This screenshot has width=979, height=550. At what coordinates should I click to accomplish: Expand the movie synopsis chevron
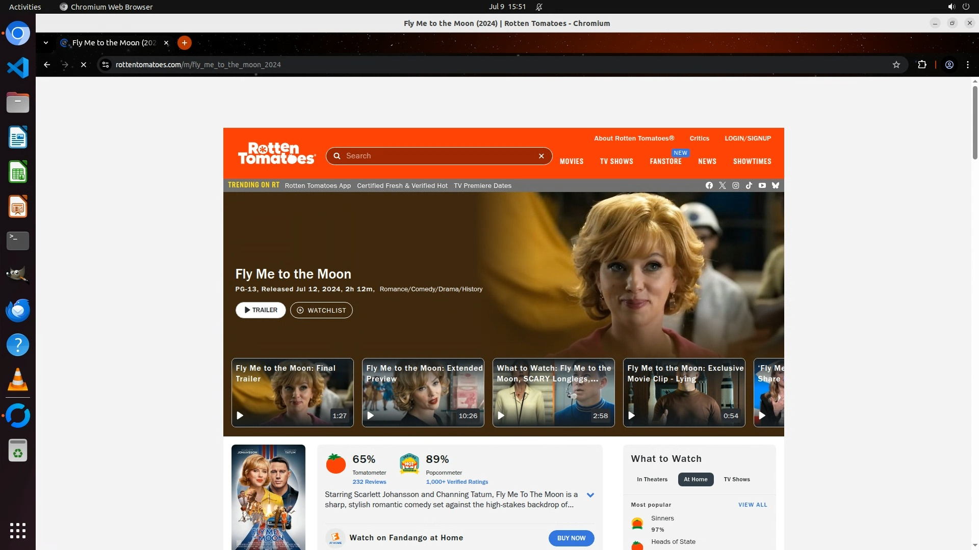[590, 495]
